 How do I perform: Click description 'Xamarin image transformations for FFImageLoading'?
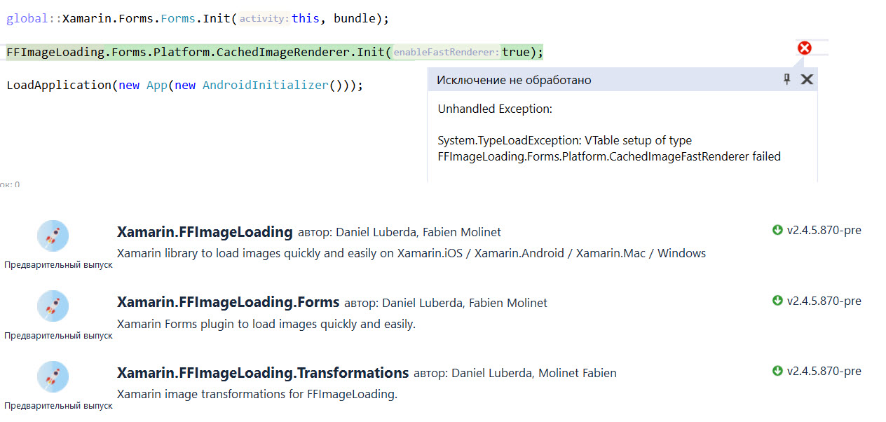tap(257, 394)
